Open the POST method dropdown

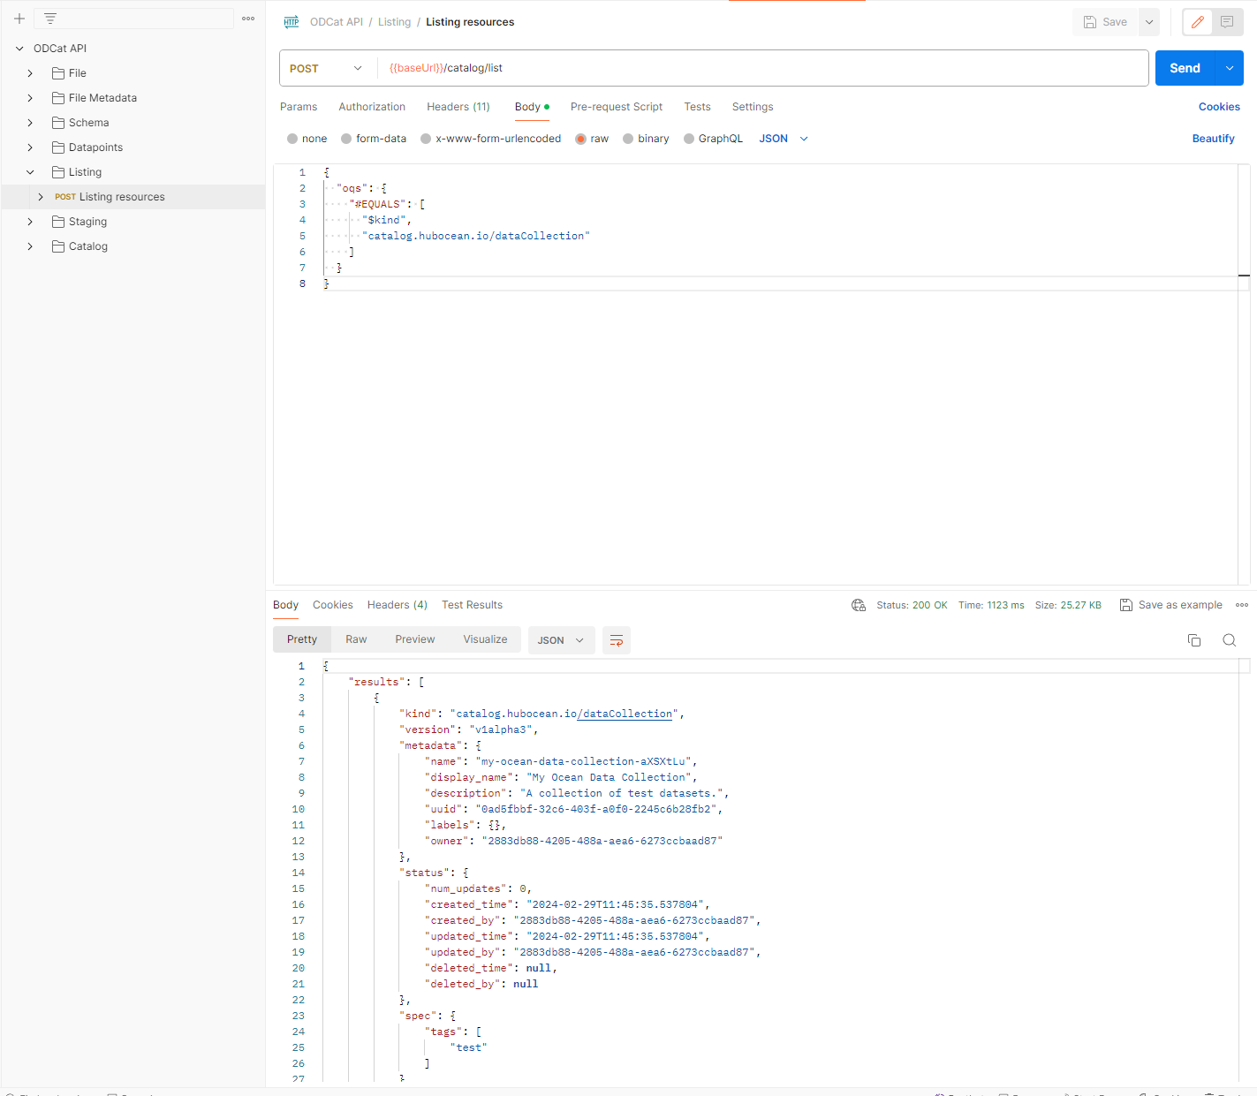(x=326, y=68)
